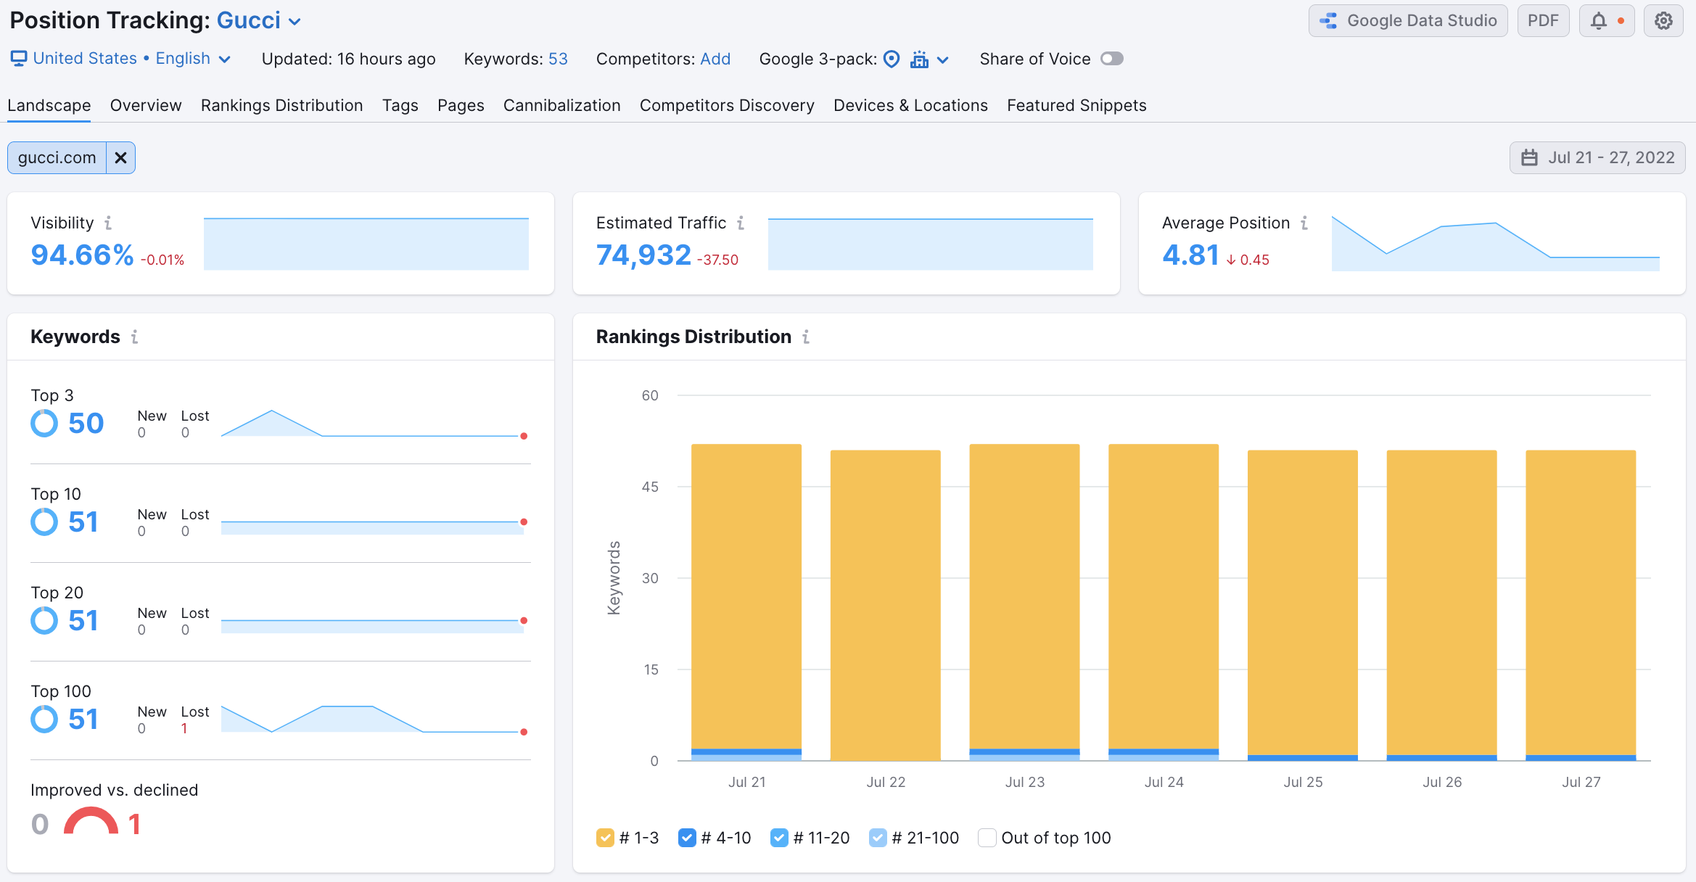This screenshot has width=1696, height=882.
Task: Open the Jul 21 - 27, 2022 date picker
Action: click(x=1597, y=157)
